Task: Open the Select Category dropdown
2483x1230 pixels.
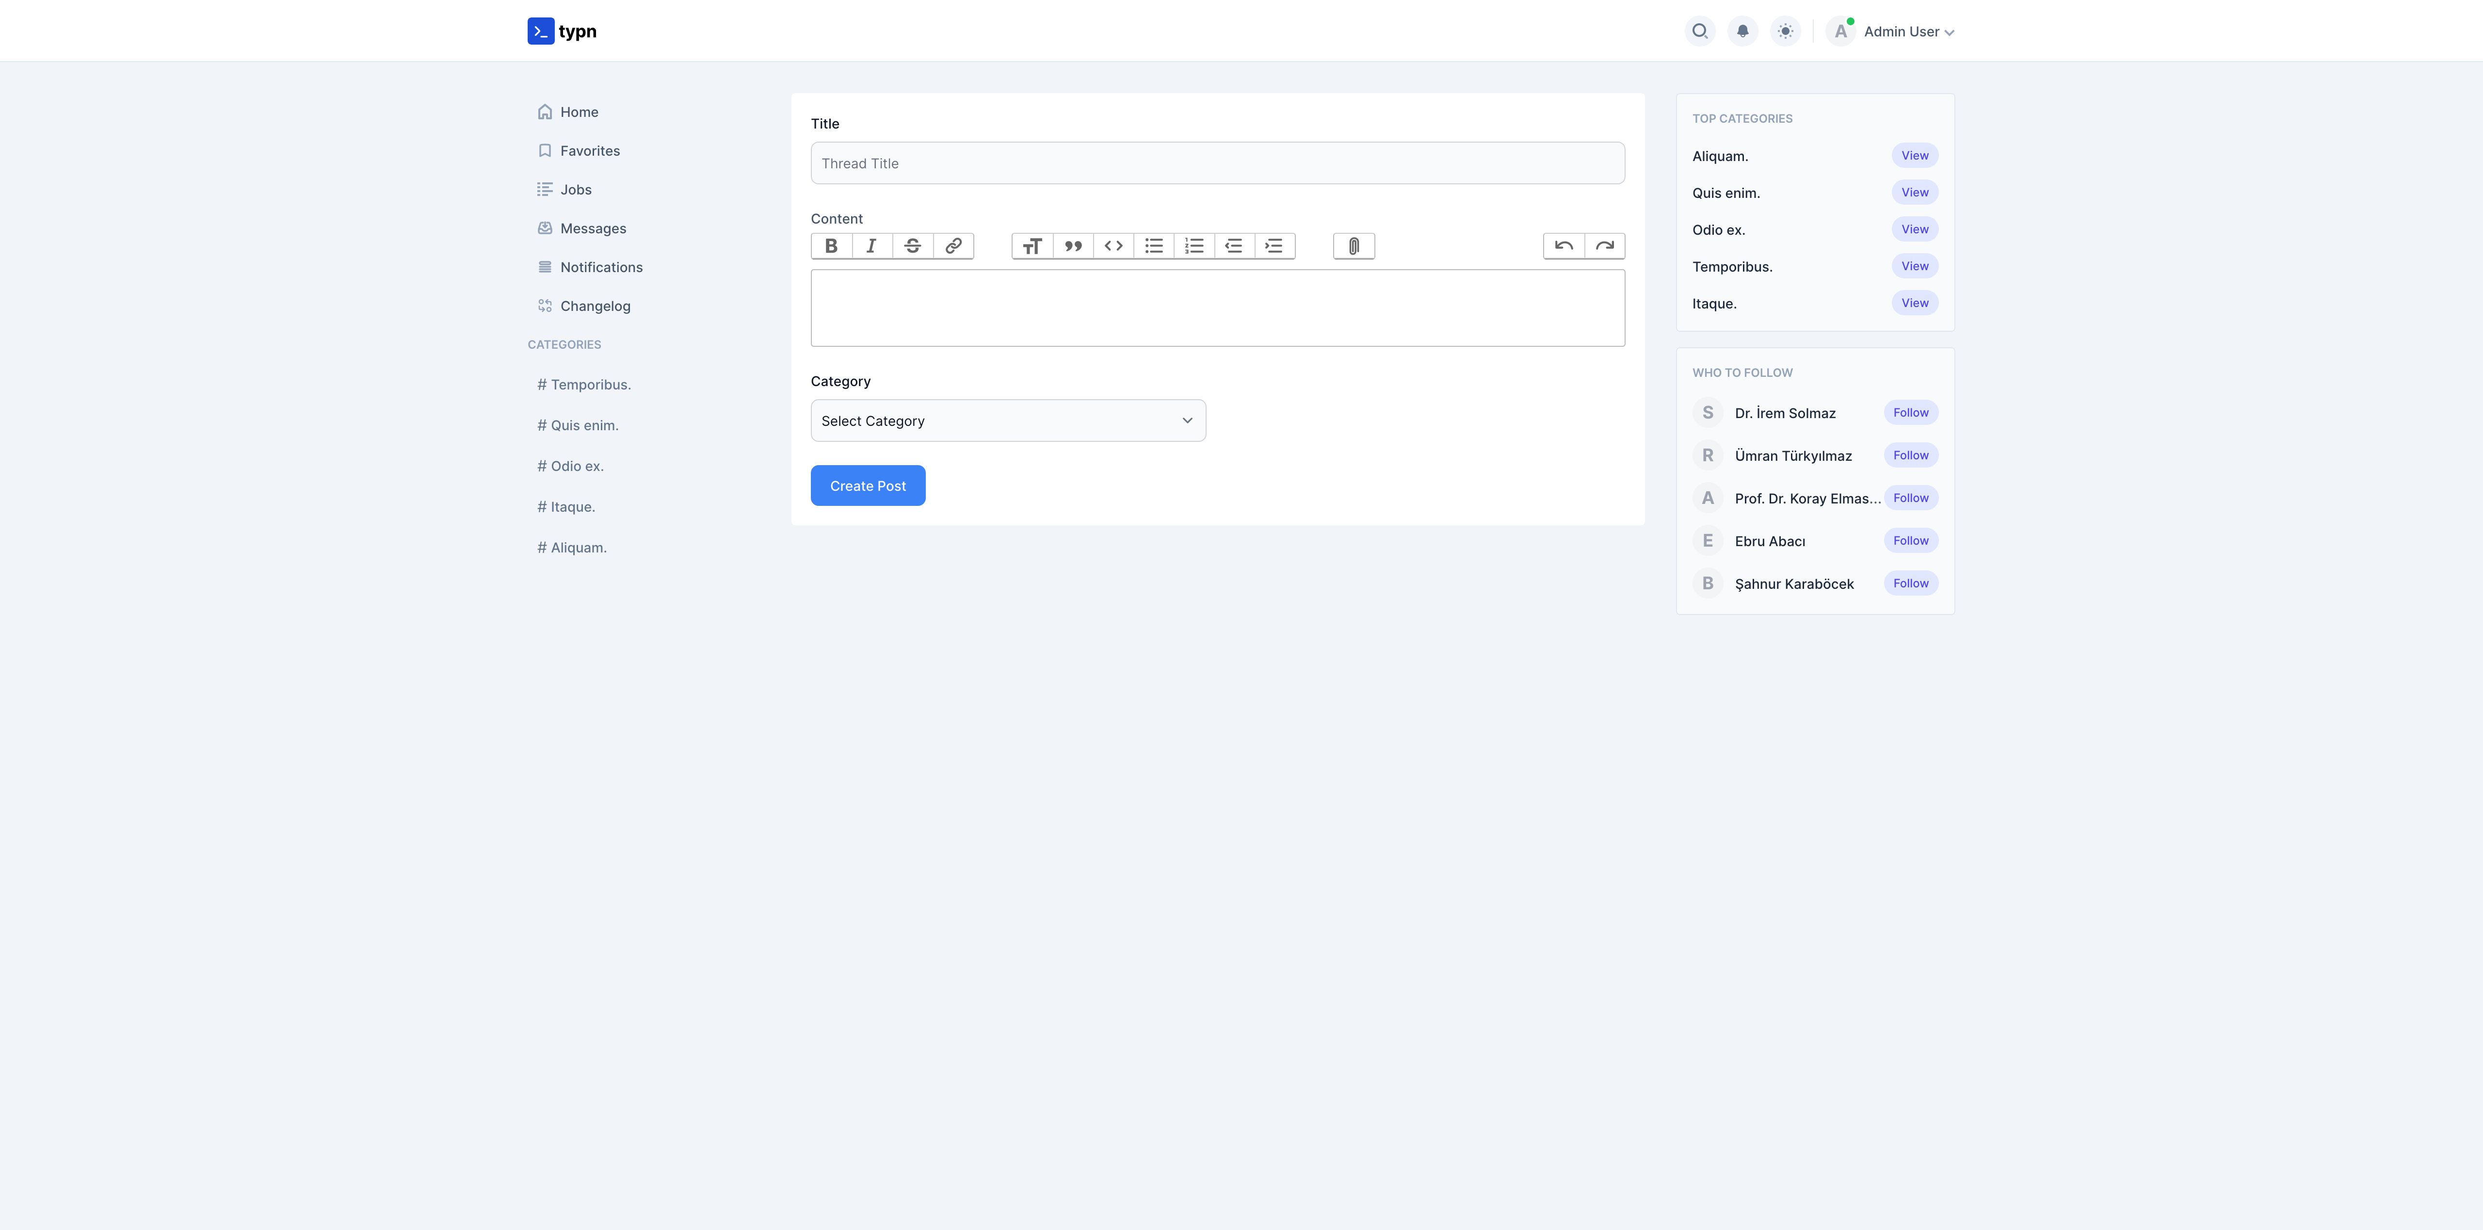Action: [x=1007, y=421]
